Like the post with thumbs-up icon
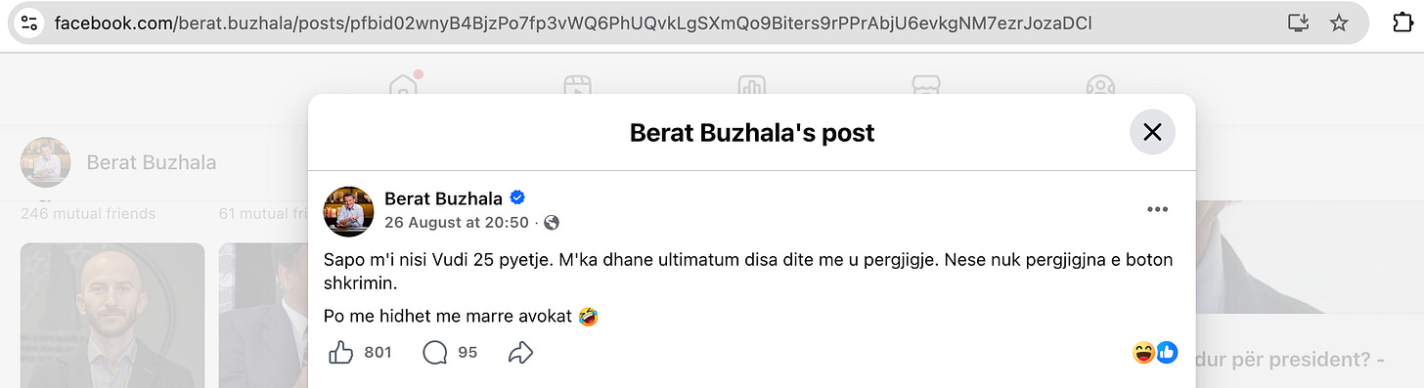The image size is (1424, 388). 340,353
